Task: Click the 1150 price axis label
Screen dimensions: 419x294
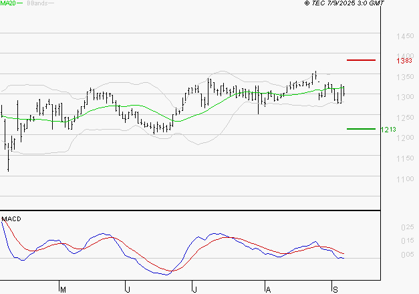Action: 405,158
